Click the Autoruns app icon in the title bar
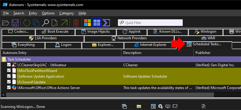 (5, 5)
